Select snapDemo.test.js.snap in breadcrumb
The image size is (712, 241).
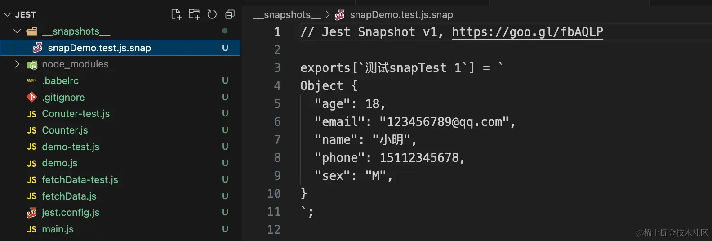(401, 15)
